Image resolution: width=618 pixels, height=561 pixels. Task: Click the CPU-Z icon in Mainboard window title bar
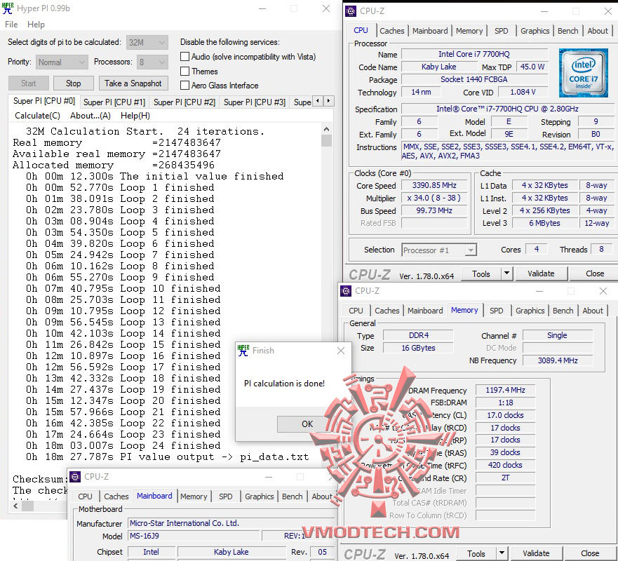(x=75, y=477)
